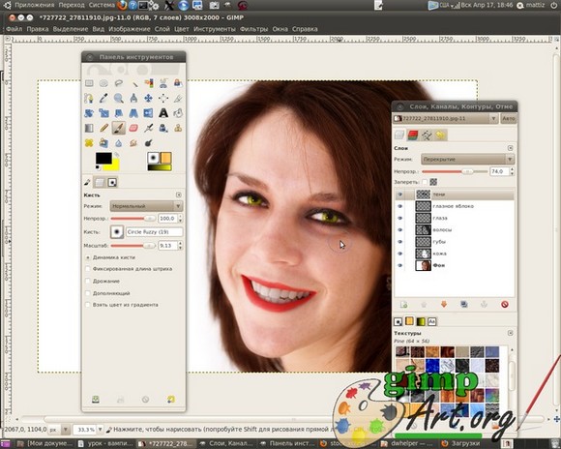This screenshot has width=561, height=449.
Task: Select the Pencil tool
Action: tap(103, 128)
